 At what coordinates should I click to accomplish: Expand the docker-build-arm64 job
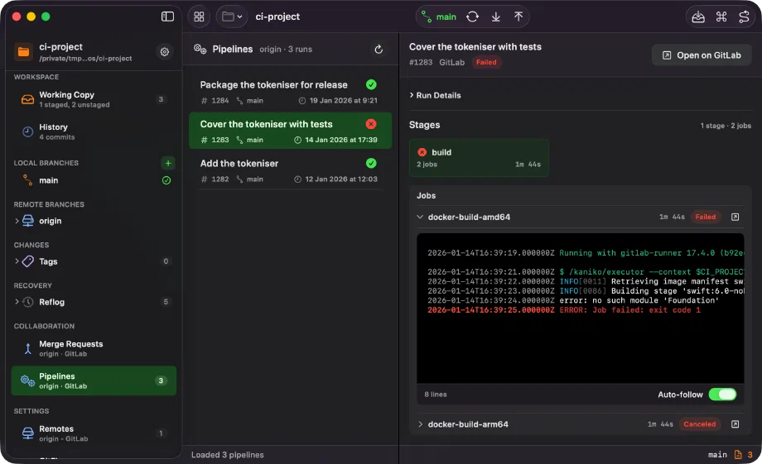[x=420, y=424]
